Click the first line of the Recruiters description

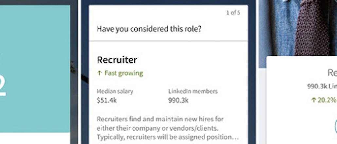tap(160, 119)
